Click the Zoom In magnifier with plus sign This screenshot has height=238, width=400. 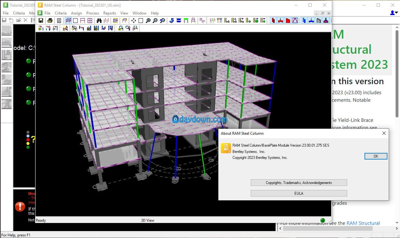click(x=148, y=20)
